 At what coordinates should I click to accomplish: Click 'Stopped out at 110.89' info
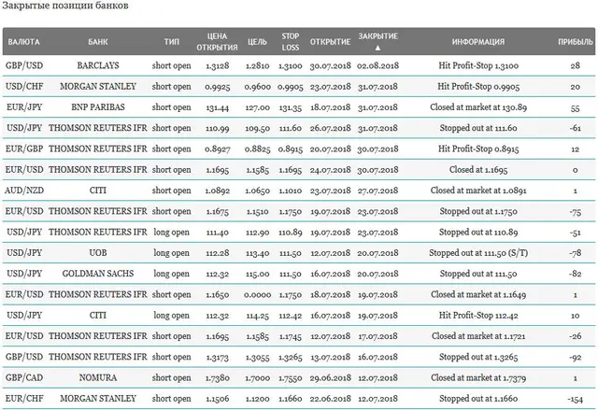478,232
